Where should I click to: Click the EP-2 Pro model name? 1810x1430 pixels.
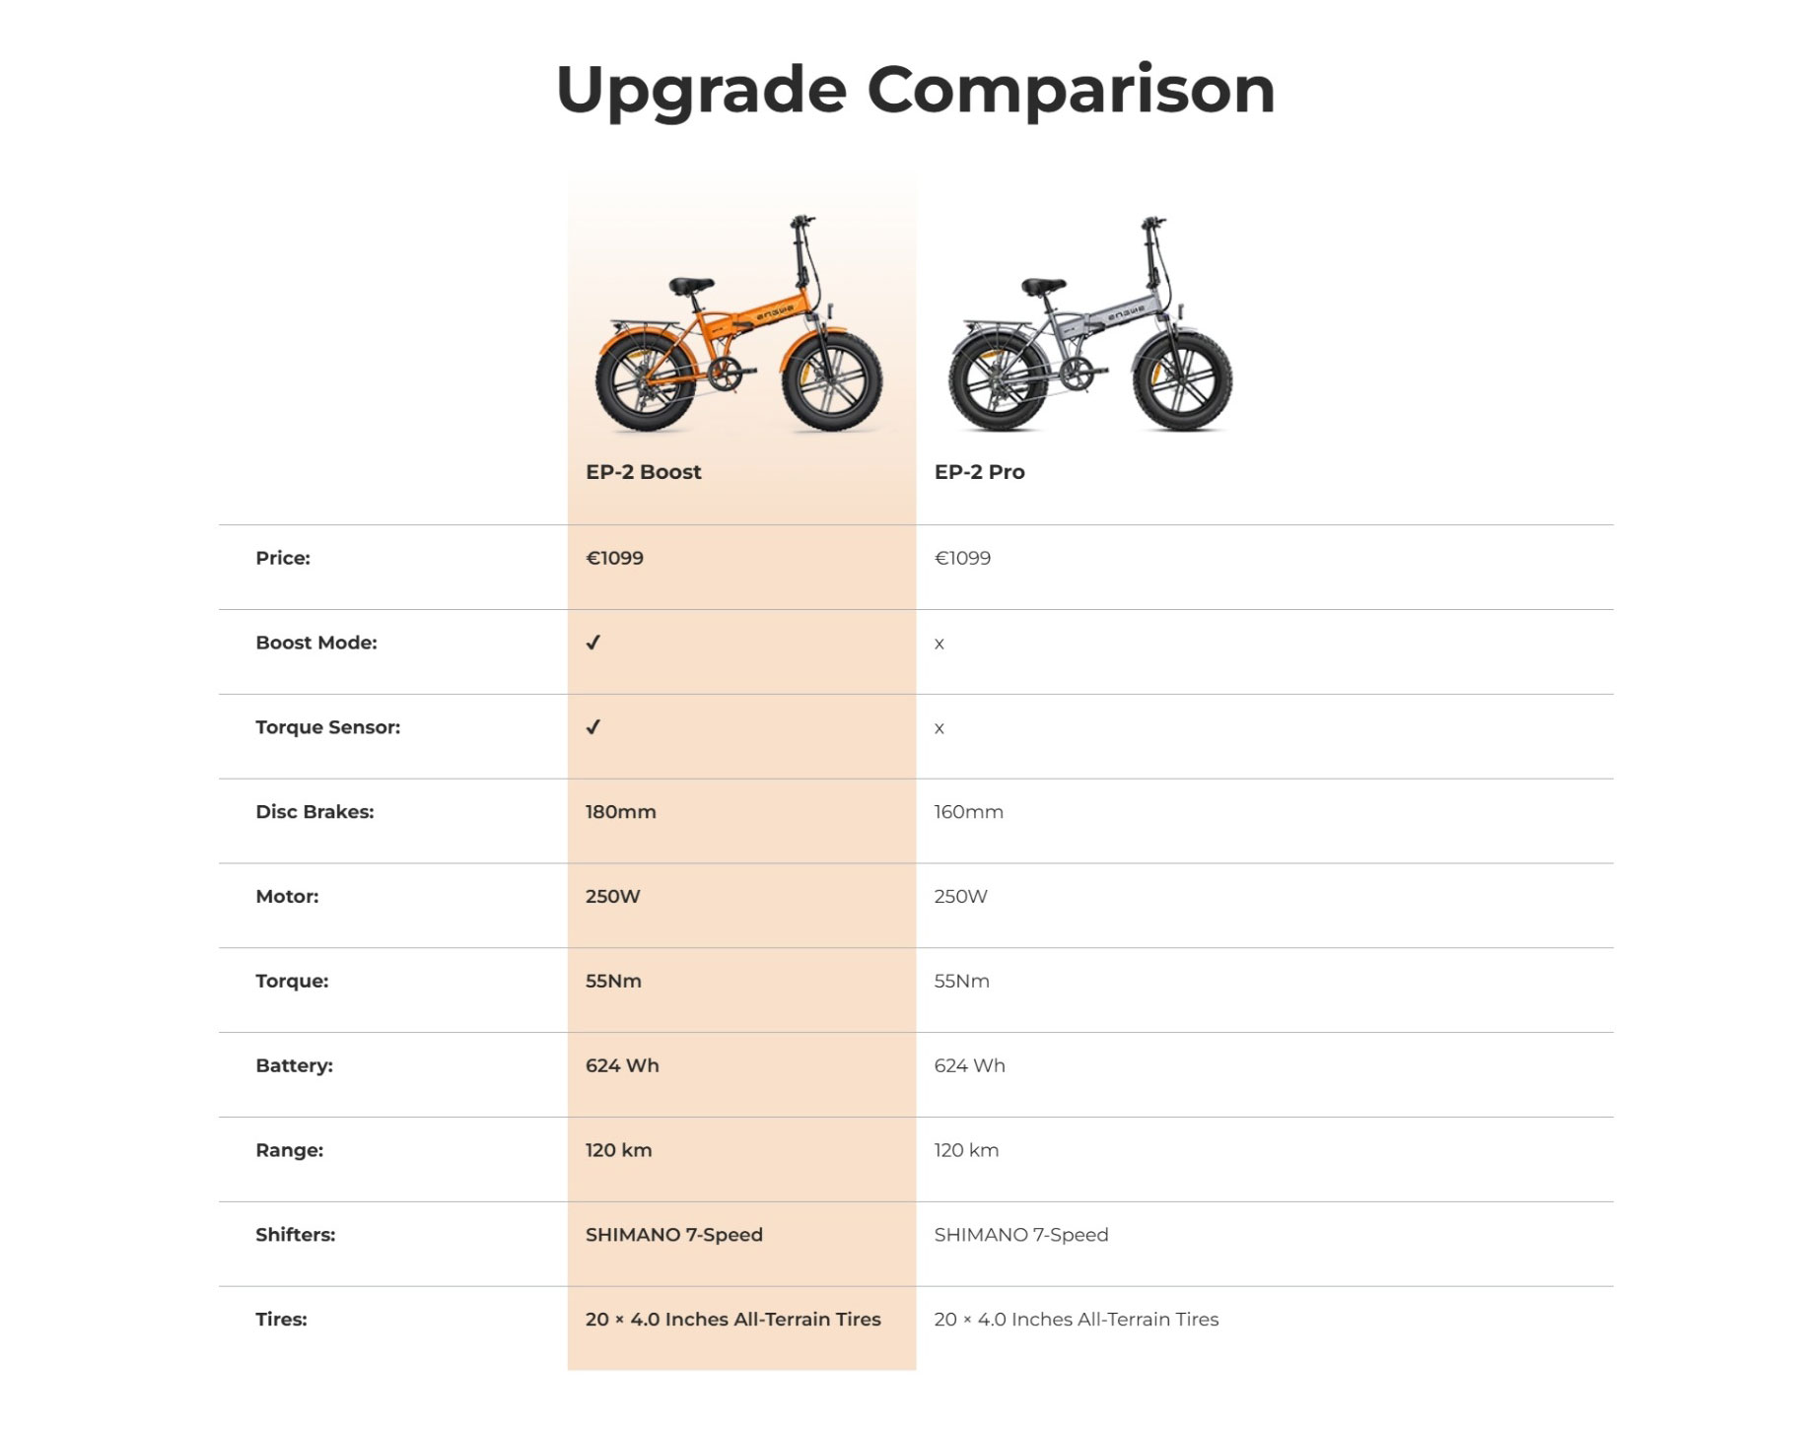coord(979,472)
